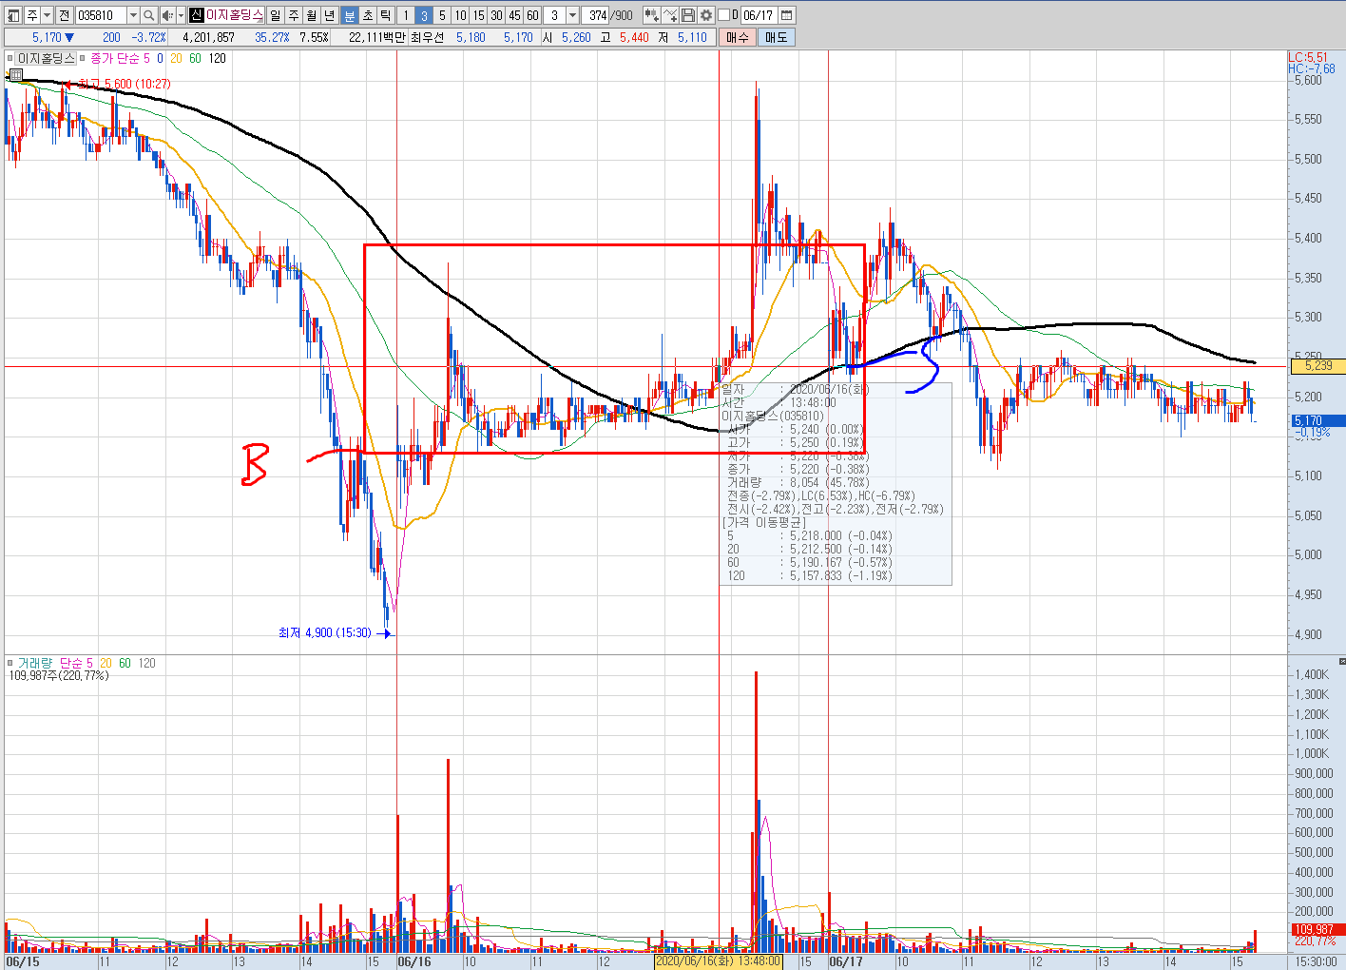
Task: Choose the 45 minute interval
Action: pyautogui.click(x=514, y=15)
